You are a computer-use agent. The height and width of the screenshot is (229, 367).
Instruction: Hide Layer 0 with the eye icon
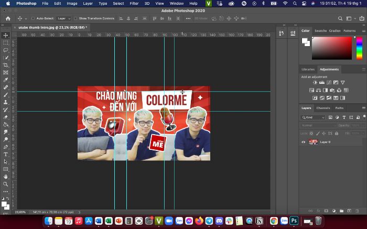click(304, 142)
